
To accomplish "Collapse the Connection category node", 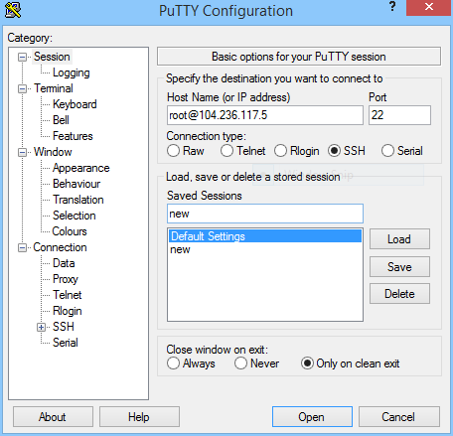I will (22, 247).
